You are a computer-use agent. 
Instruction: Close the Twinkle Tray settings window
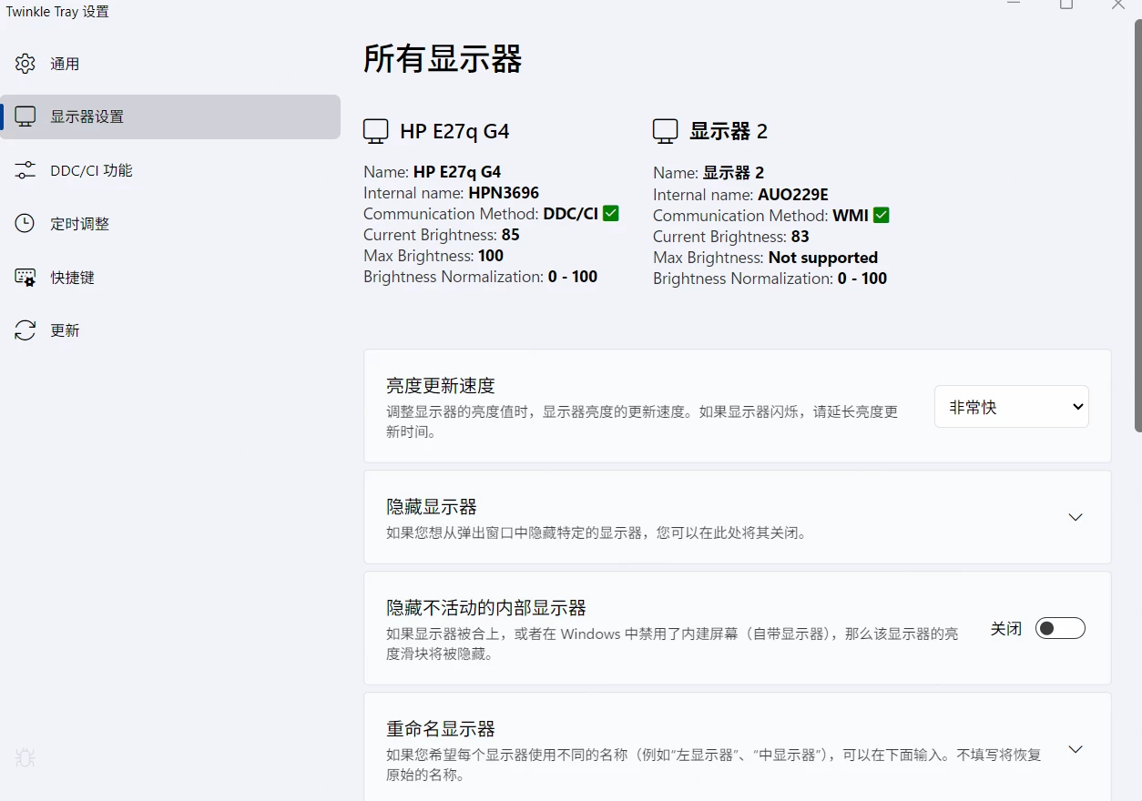(x=1118, y=4)
